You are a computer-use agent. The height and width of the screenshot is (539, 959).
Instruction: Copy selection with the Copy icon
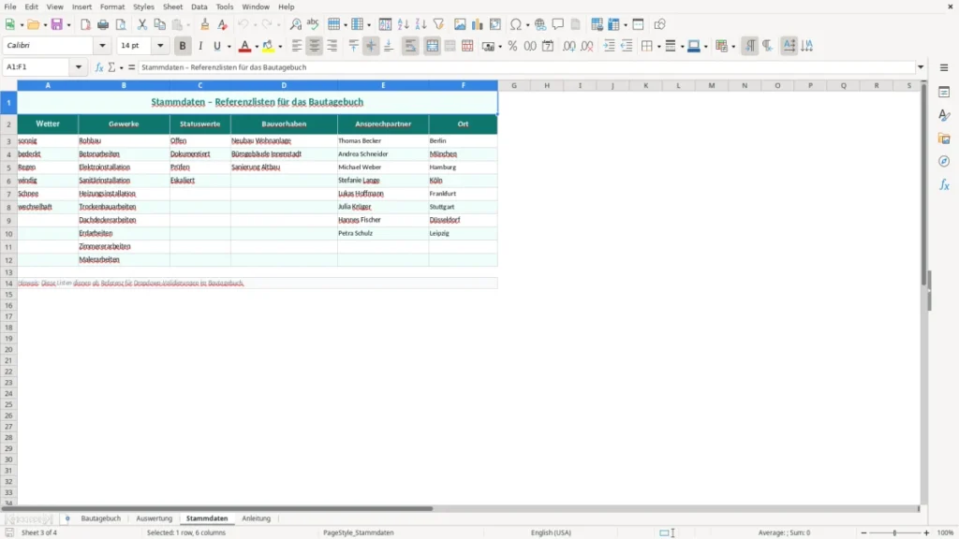coord(159,24)
